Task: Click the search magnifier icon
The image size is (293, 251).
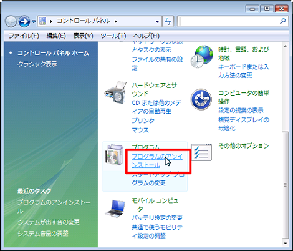Action: click(x=282, y=21)
